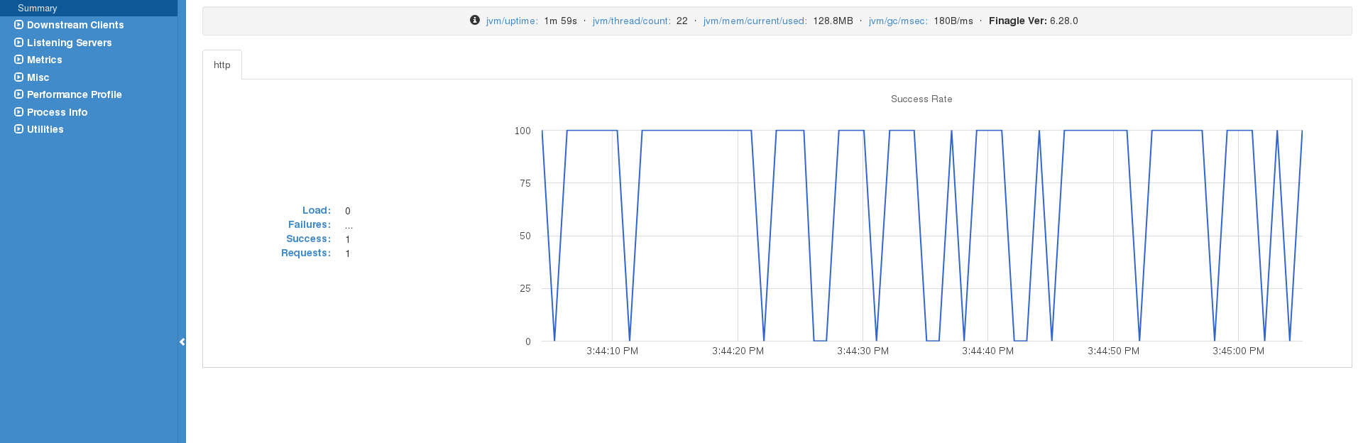Screen dimensions: 1363x443
Task: Click the Failures stat label
Action: 310,224
